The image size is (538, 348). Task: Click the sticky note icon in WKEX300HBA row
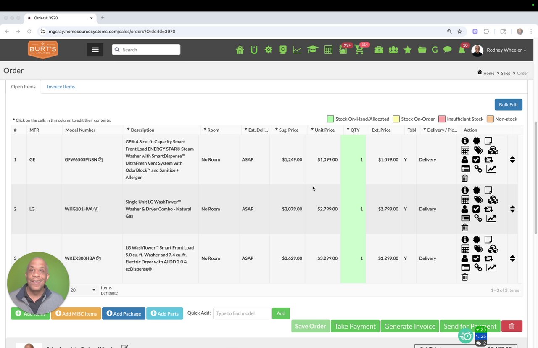tap(488, 239)
